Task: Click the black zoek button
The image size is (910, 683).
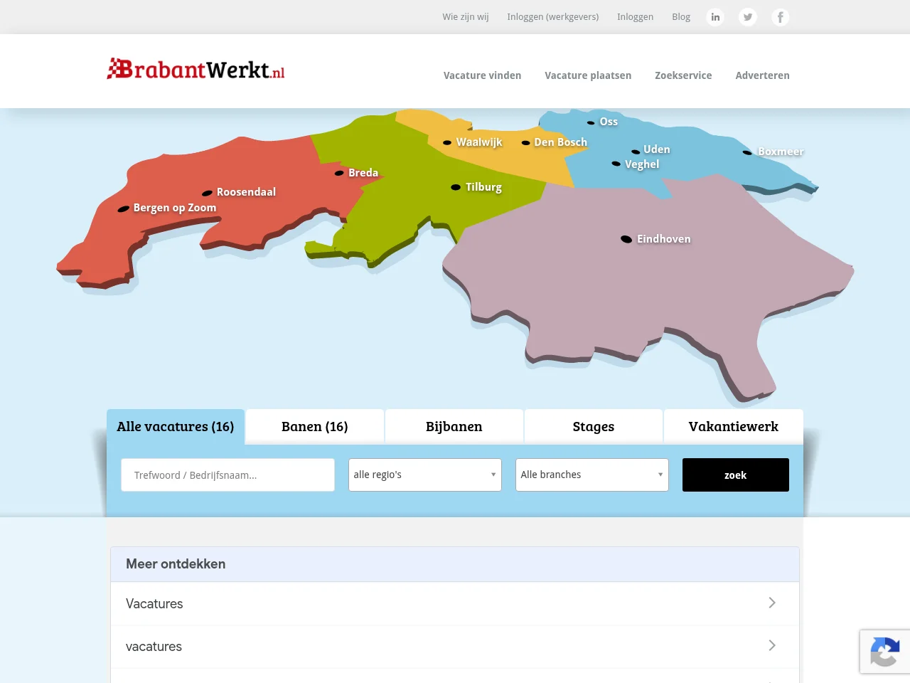Action: click(x=736, y=475)
